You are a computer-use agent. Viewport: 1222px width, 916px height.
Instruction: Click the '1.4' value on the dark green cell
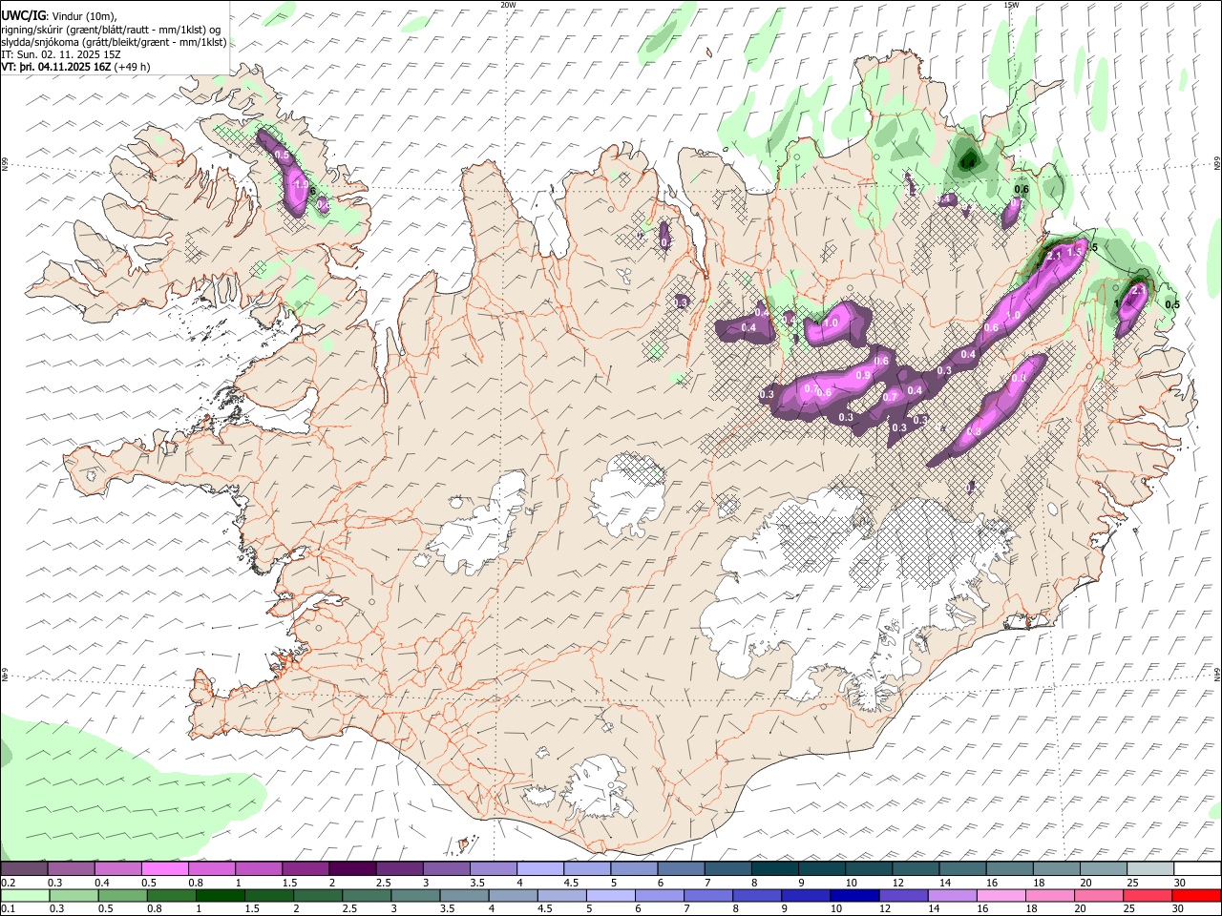pyautogui.click(x=968, y=164)
